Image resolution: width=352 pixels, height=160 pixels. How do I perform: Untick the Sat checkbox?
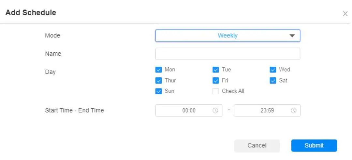(x=273, y=81)
